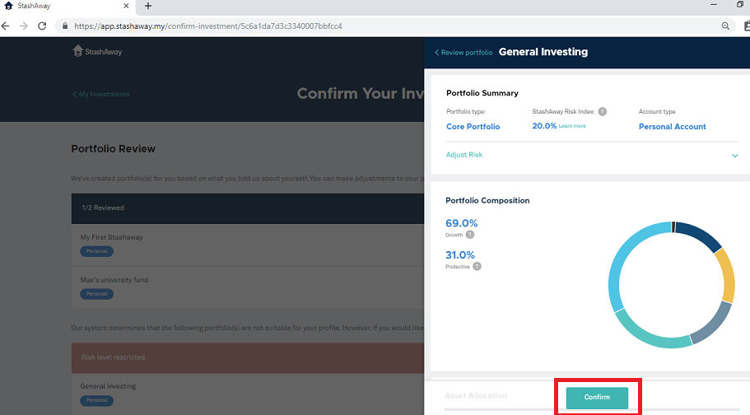This screenshot has height=415, width=750.
Task: Click Personal badge under My First Stashaway
Action: click(x=96, y=251)
